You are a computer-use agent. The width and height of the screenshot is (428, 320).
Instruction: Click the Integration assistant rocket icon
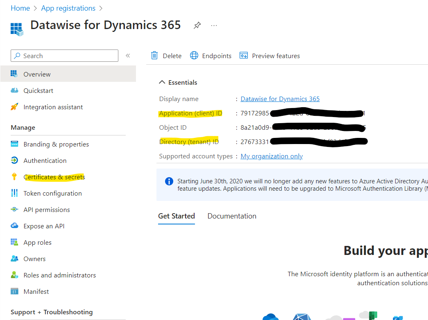[x=14, y=107]
